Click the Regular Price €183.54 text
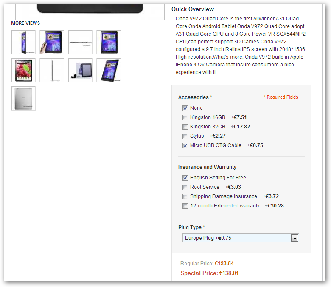 pyautogui.click(x=207, y=264)
